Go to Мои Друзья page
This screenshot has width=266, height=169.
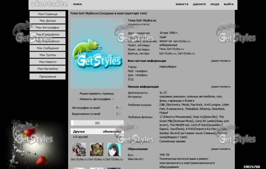pos(48,21)
